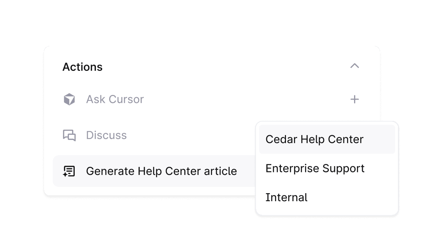Click the Actions section heading
Viewport: 424px width, 241px height.
point(82,67)
